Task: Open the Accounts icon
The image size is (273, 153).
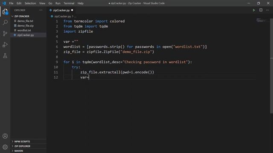Action: tap(5, 136)
